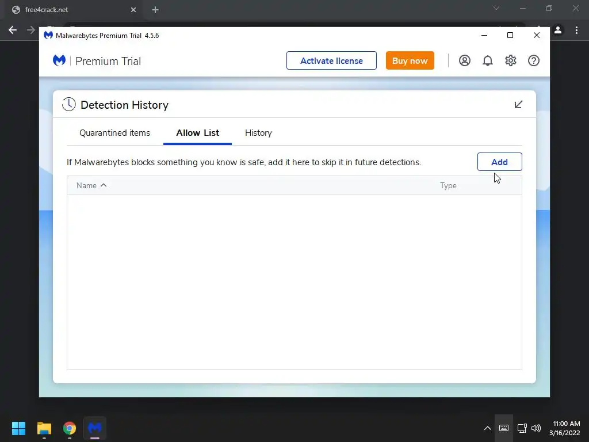Click the Activate license button

(331, 60)
